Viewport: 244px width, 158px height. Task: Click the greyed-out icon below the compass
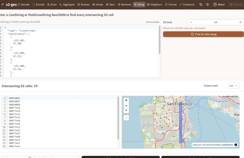[126, 118]
